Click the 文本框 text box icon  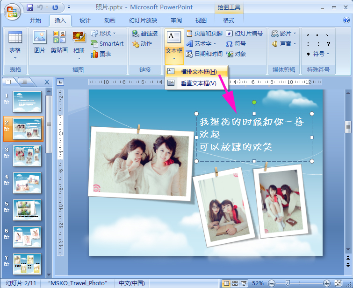point(174,37)
